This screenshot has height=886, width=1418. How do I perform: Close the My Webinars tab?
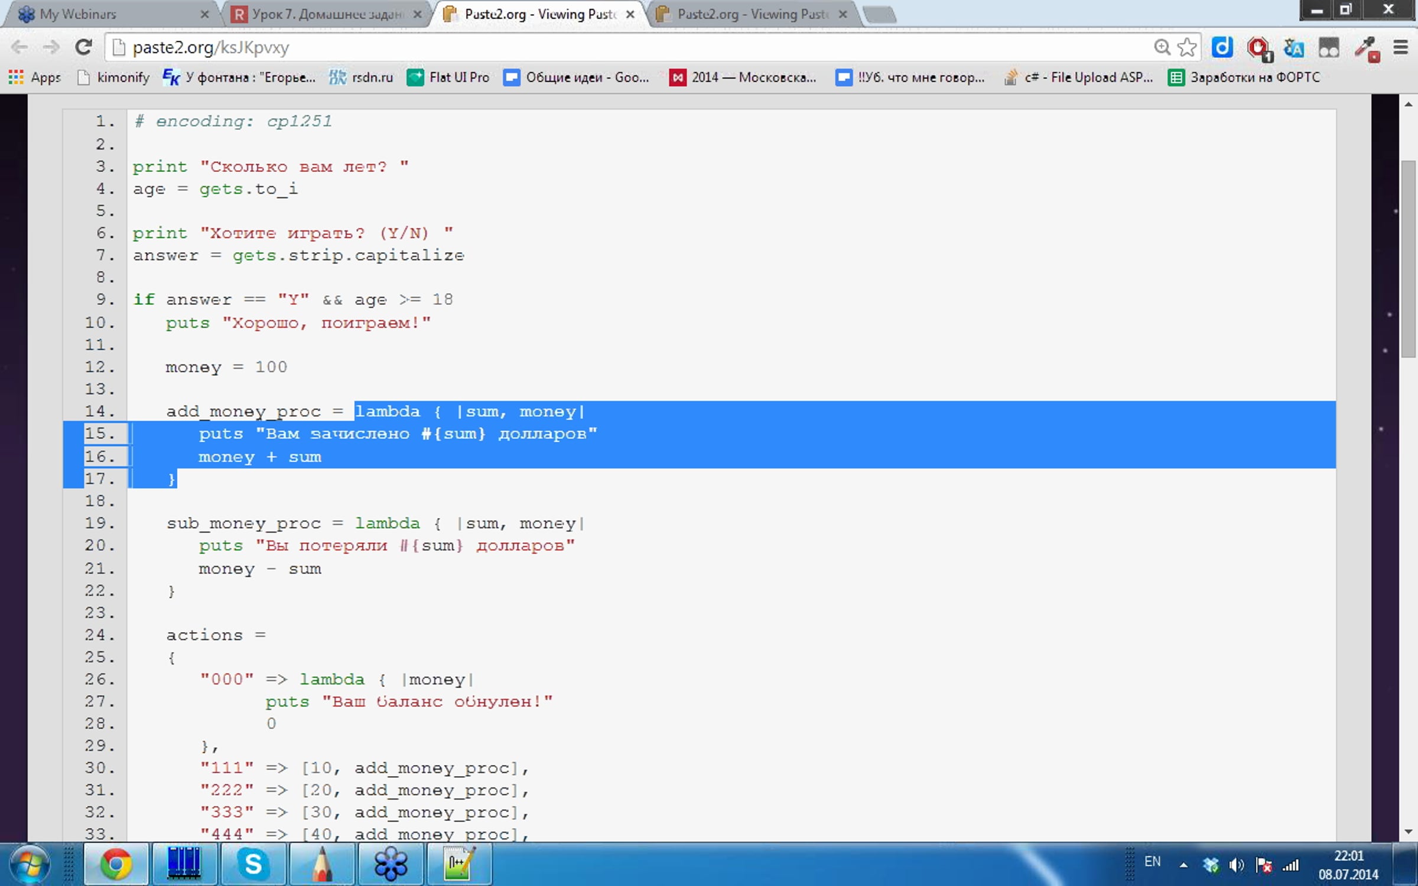pos(204,14)
